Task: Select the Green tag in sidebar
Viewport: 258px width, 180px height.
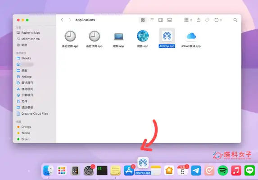Action: click(x=23, y=139)
